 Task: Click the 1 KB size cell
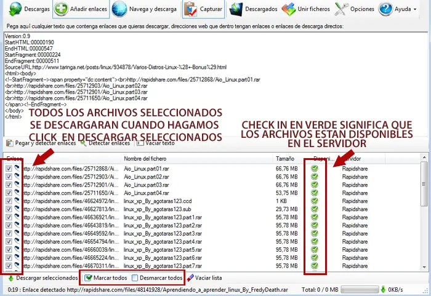[x=281, y=201]
